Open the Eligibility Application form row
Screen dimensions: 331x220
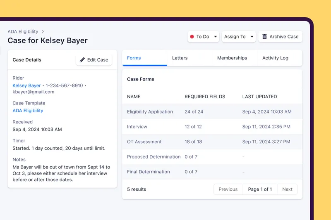click(x=150, y=112)
